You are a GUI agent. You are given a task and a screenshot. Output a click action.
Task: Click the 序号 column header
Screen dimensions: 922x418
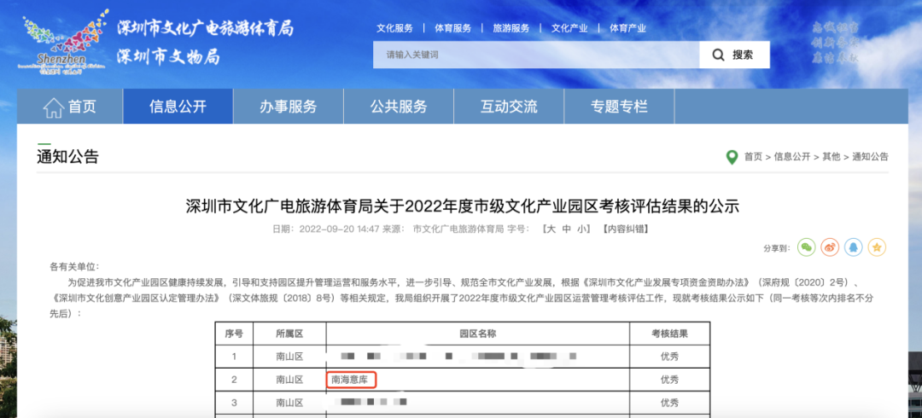(x=234, y=334)
